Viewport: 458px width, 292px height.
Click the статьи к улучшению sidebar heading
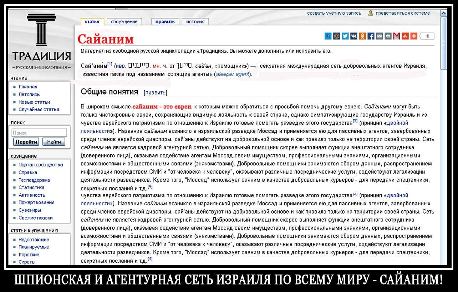(x=35, y=230)
